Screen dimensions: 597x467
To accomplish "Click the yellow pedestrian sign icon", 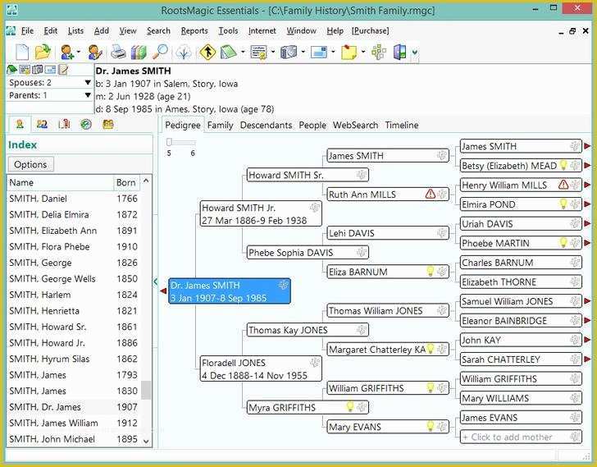I will pos(207,52).
